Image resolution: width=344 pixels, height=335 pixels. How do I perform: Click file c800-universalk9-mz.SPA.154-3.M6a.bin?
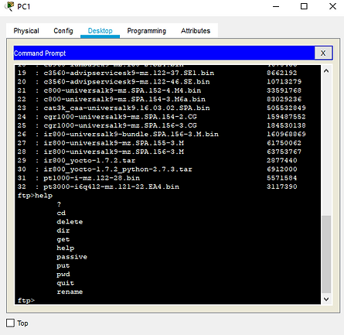click(x=124, y=99)
